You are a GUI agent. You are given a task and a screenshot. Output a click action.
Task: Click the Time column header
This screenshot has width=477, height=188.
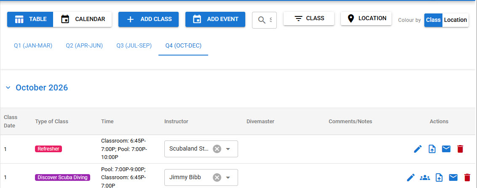tap(107, 122)
